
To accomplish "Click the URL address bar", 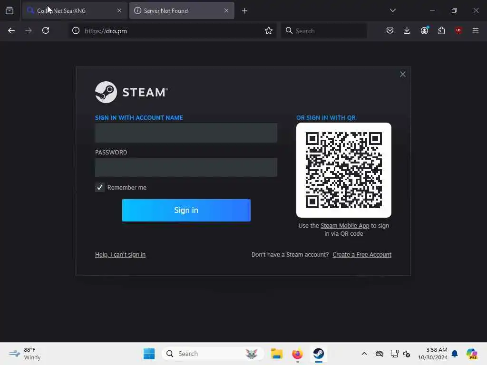I will click(172, 31).
